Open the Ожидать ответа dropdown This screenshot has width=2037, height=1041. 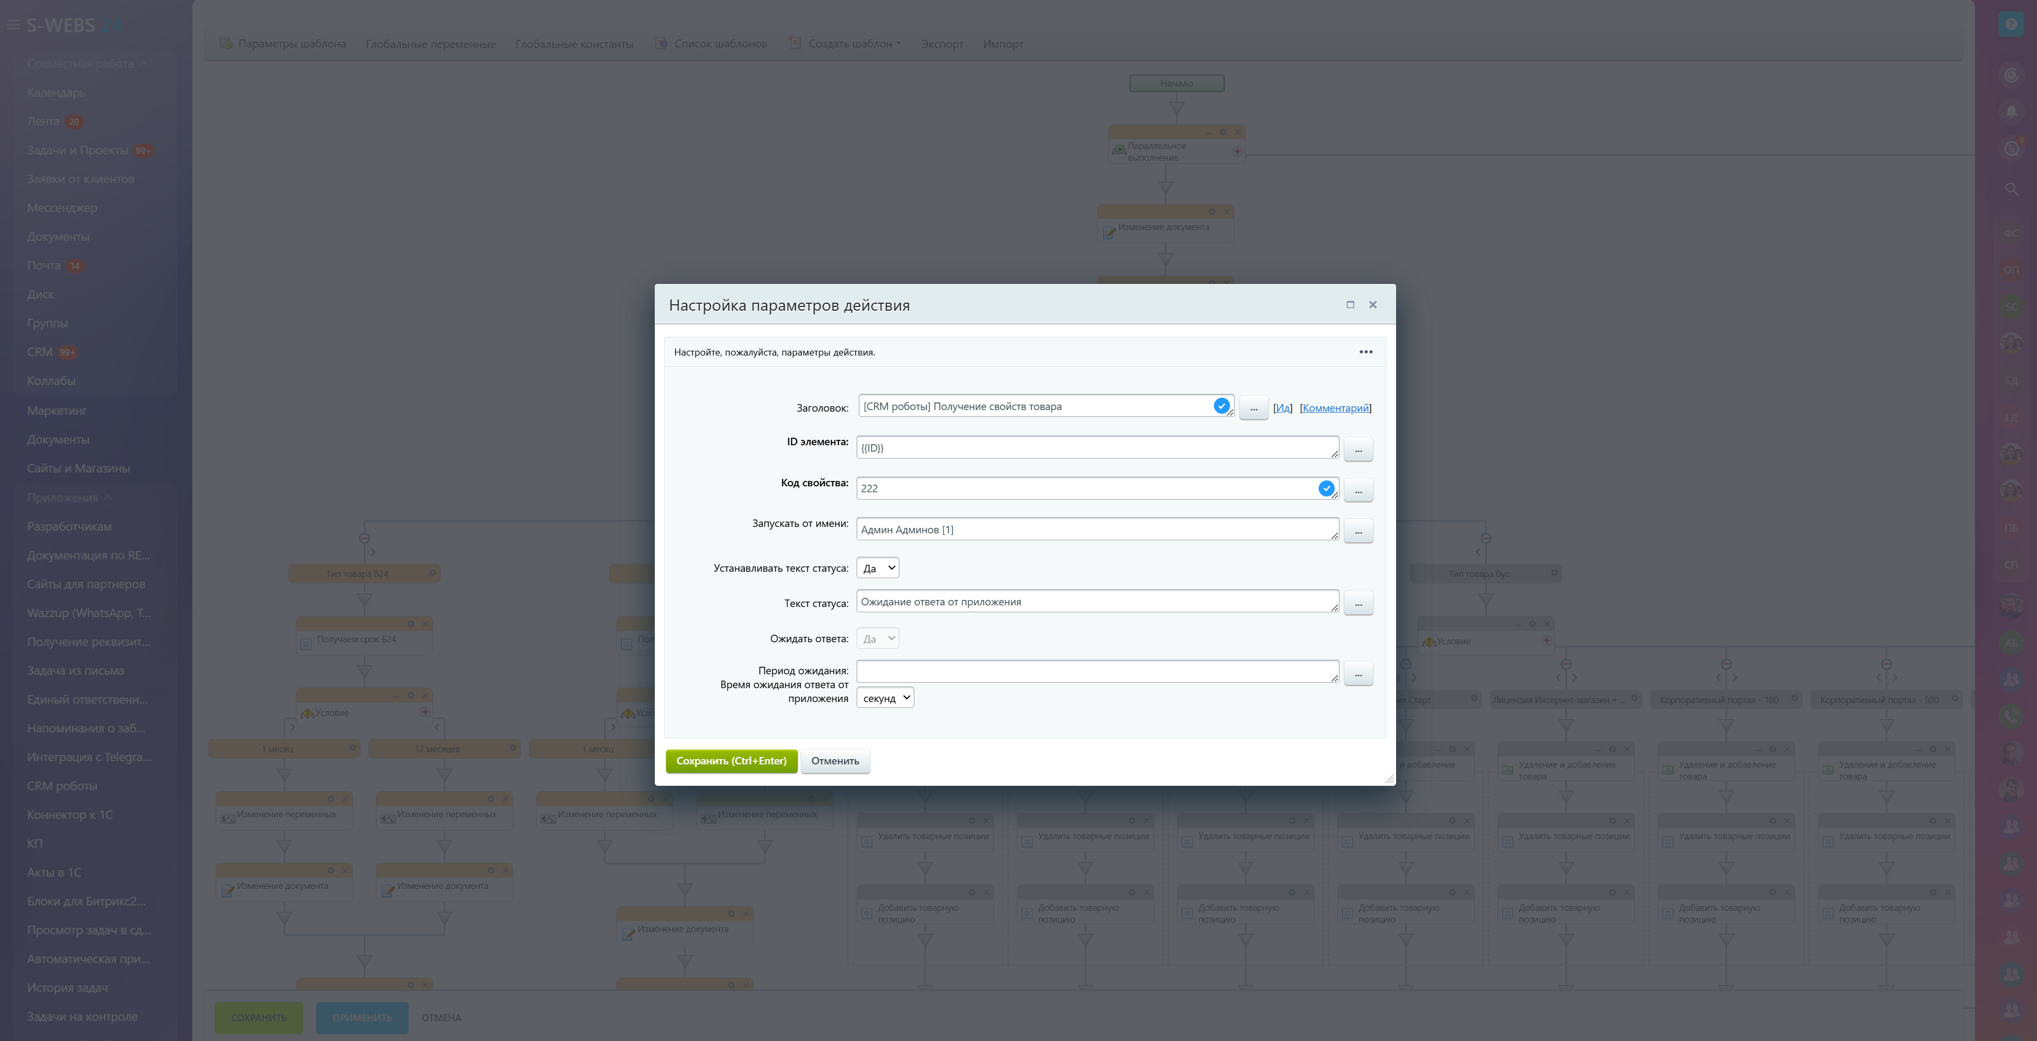tap(877, 638)
